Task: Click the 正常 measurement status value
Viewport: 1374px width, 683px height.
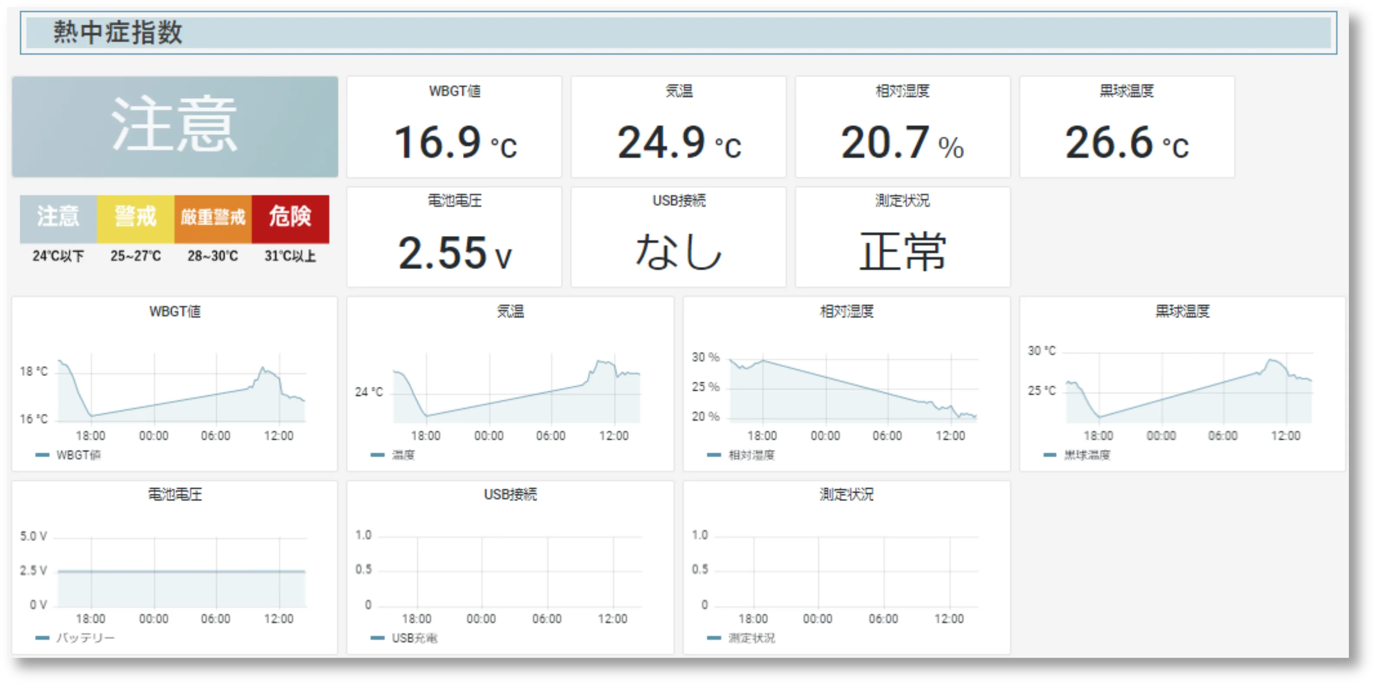Action: click(x=902, y=252)
